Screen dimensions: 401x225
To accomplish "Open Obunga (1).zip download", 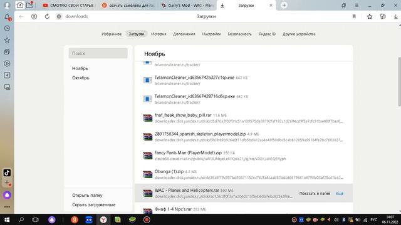I will click(169, 172).
